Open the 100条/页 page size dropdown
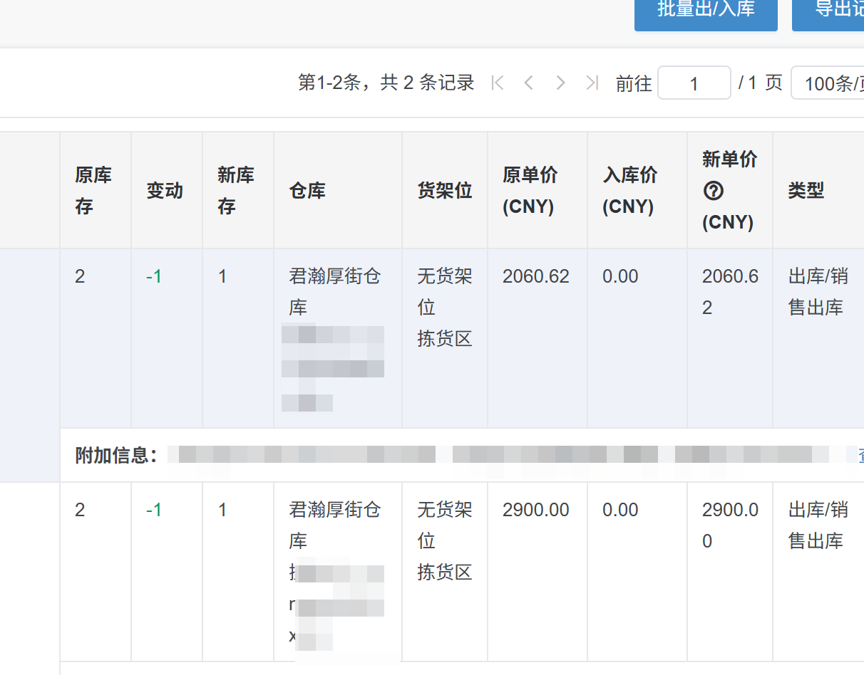 829,83
